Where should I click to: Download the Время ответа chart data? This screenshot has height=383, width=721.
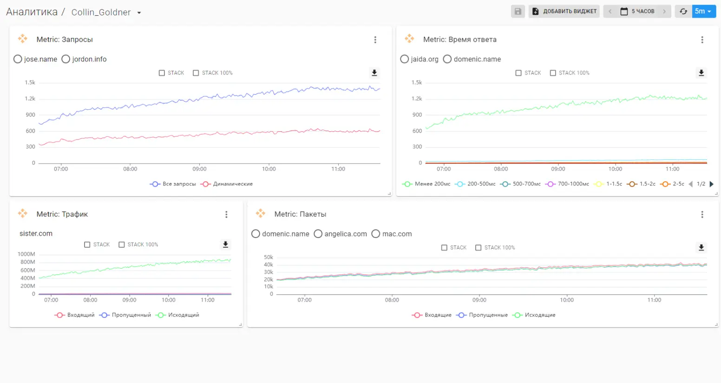[701, 73]
